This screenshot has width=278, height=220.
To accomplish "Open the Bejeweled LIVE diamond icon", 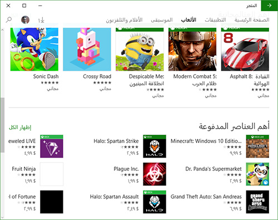I will click(52, 146).
